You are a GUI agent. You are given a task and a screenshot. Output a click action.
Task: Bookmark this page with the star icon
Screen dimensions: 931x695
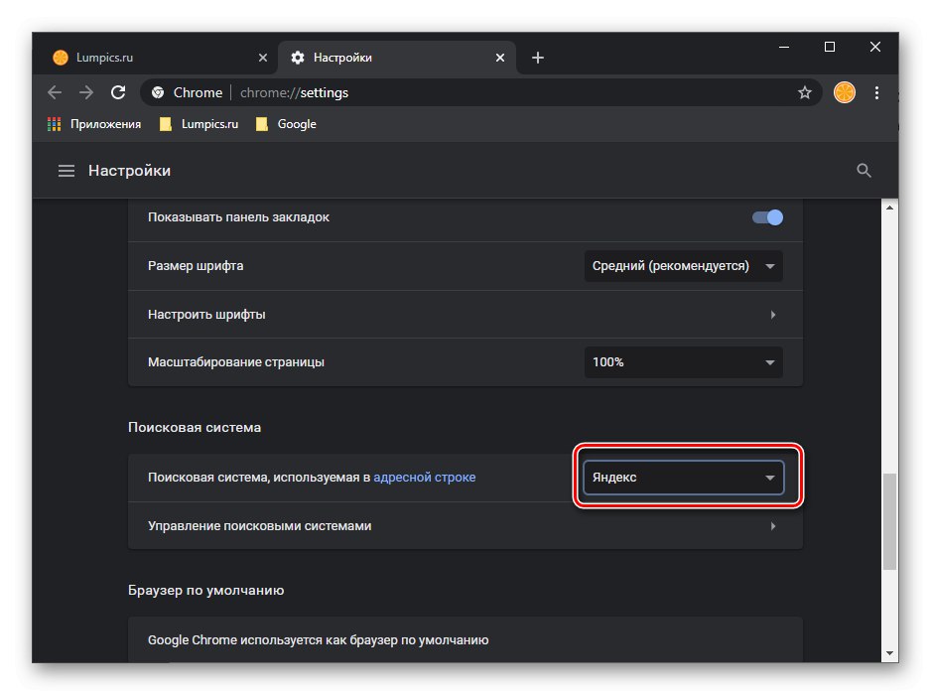pos(805,92)
